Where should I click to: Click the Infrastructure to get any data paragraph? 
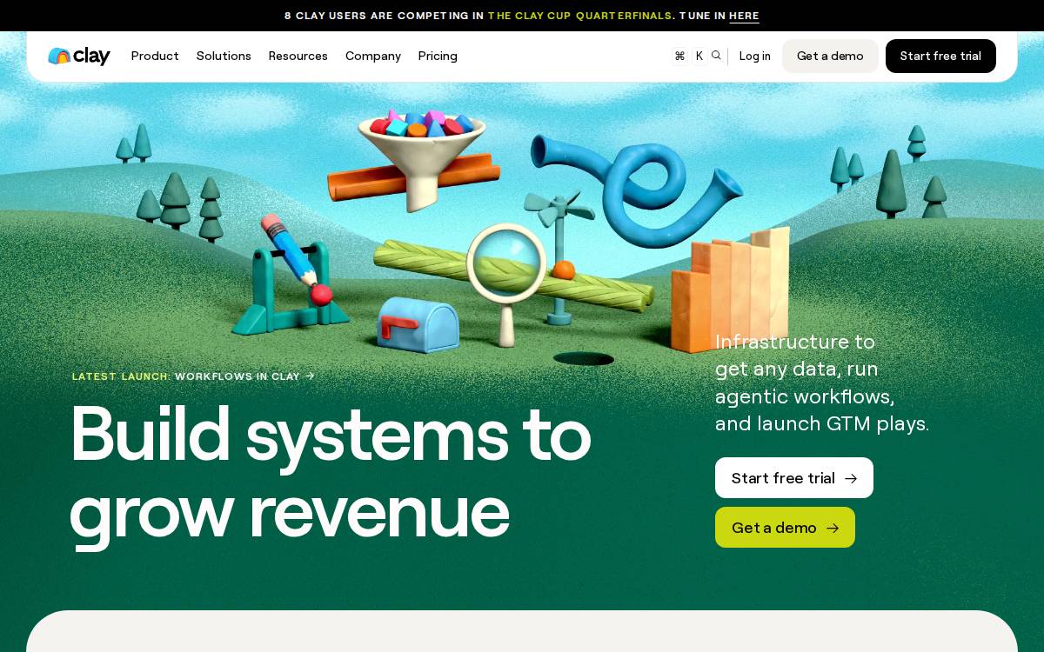click(x=822, y=383)
